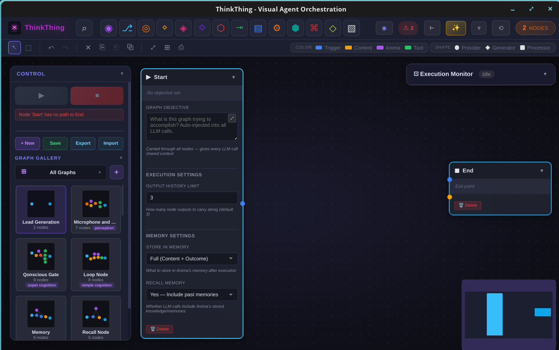559x350 pixels.
Task: Add the purple outlined diamond node
Action: pos(202,28)
